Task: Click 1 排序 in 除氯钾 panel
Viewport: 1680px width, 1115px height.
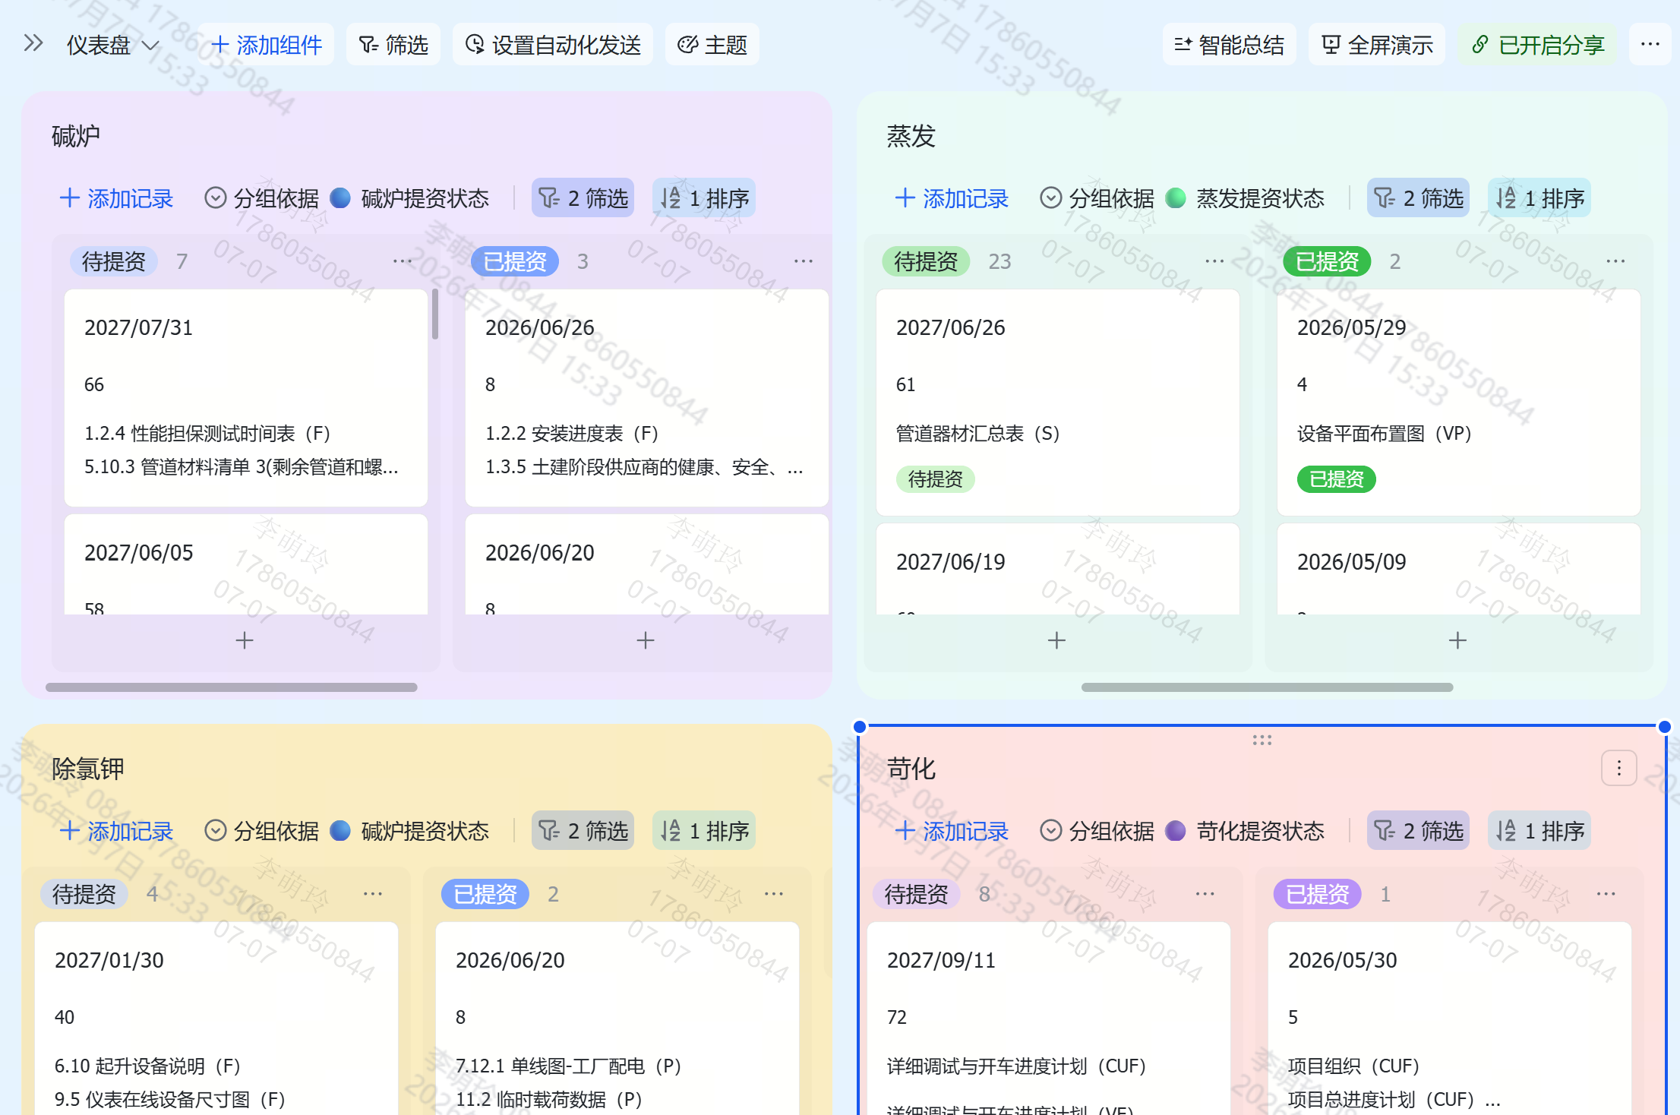Action: (704, 831)
